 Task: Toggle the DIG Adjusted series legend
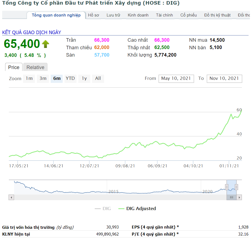coord(137,208)
